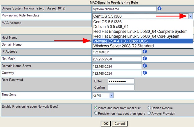Choose CentOS 5.5 i386 from list

click(x=142, y=22)
